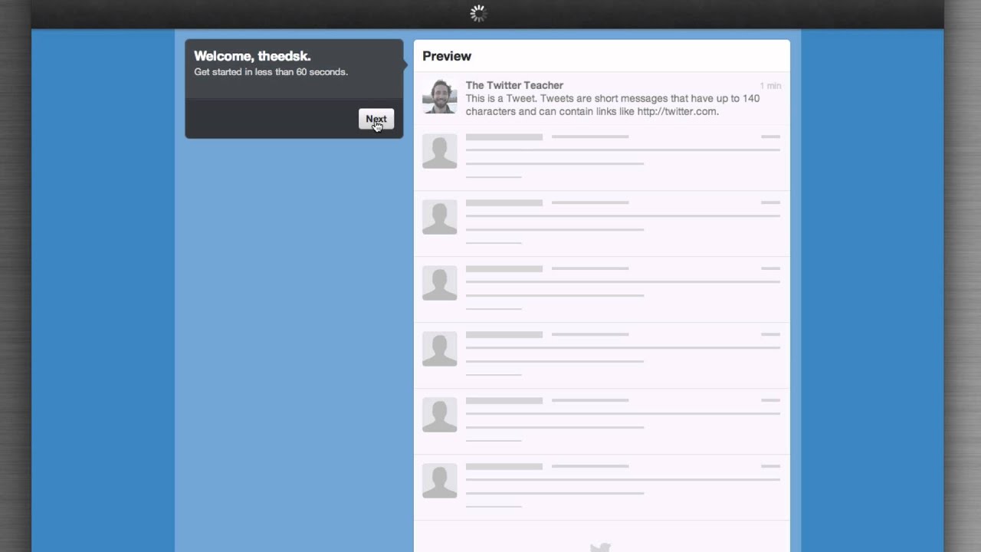Viewport: 981px width, 552px height.
Task: Click "Get started in less than 60 seconds." text
Action: click(x=271, y=72)
